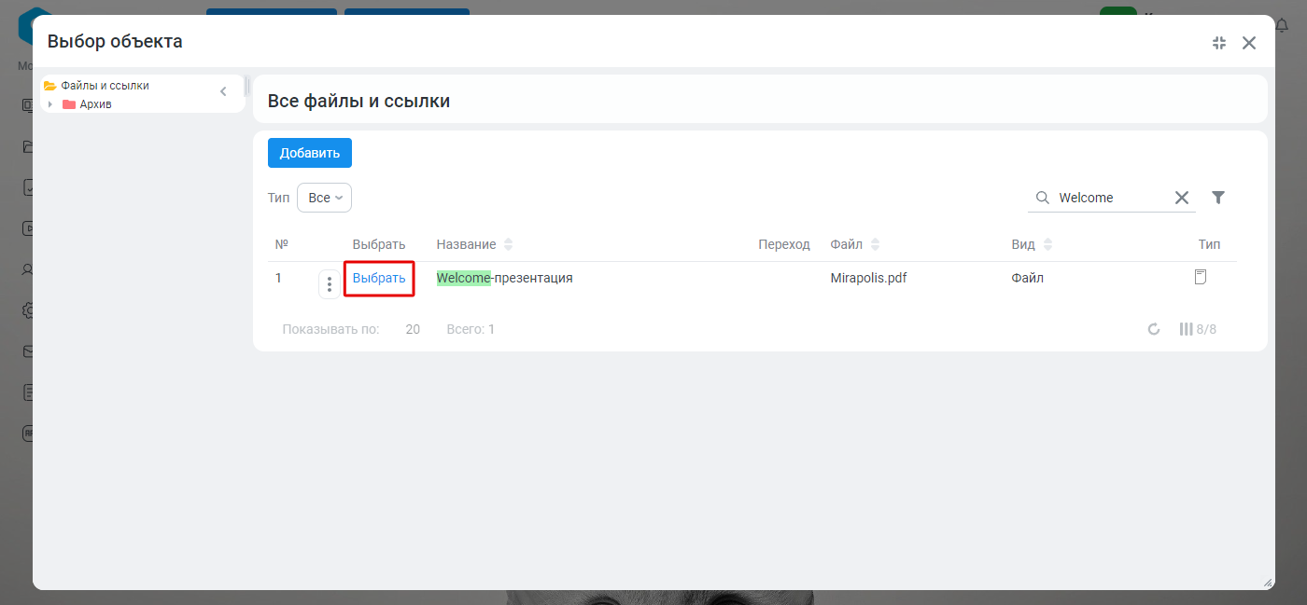Shrink the dialog with the collapse icon
The height and width of the screenshot is (605, 1307).
click(1219, 43)
